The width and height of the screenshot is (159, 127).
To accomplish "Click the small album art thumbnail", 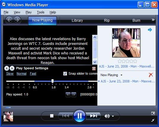I will 8,116.
